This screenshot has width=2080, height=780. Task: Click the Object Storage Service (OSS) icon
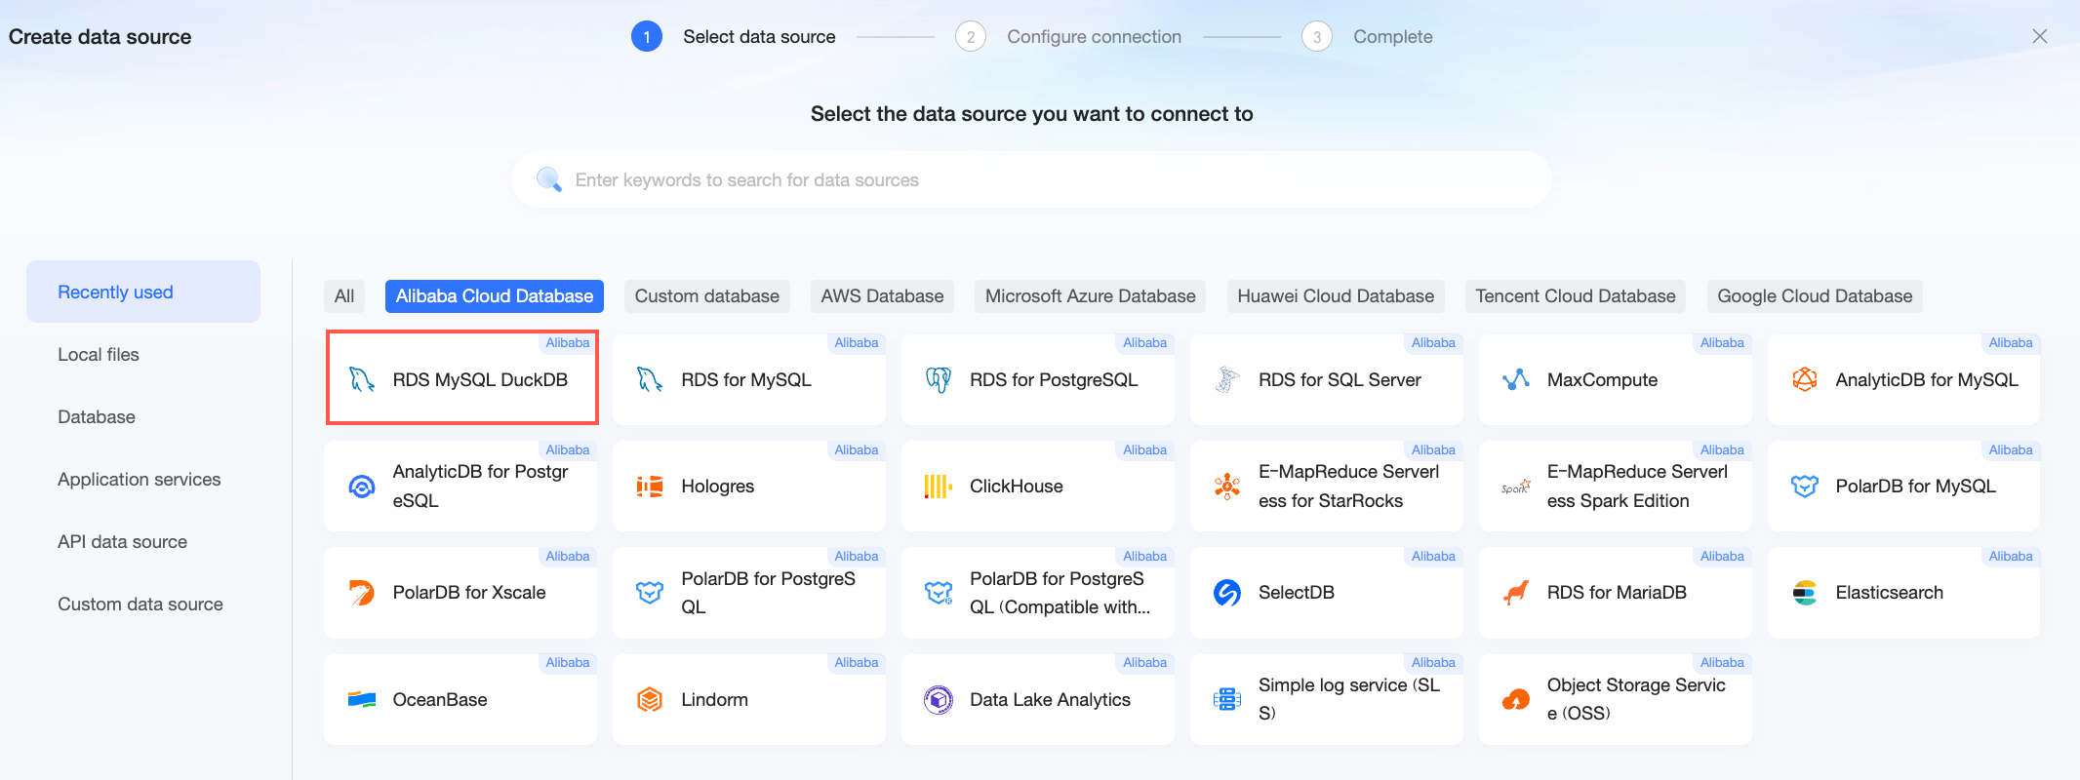click(x=1516, y=700)
